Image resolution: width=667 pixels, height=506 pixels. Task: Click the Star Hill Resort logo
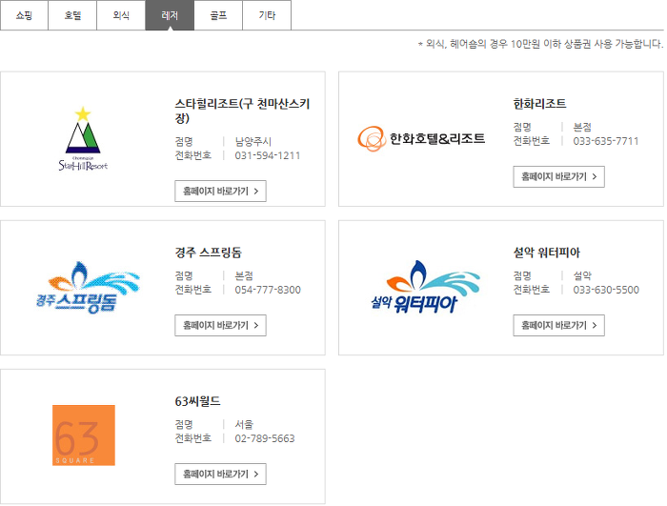[83, 139]
